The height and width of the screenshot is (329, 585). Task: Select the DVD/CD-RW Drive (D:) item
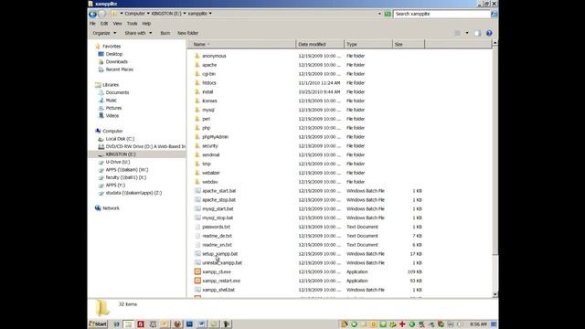145,146
